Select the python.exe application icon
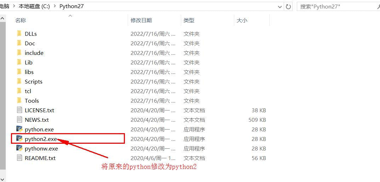 19,129
